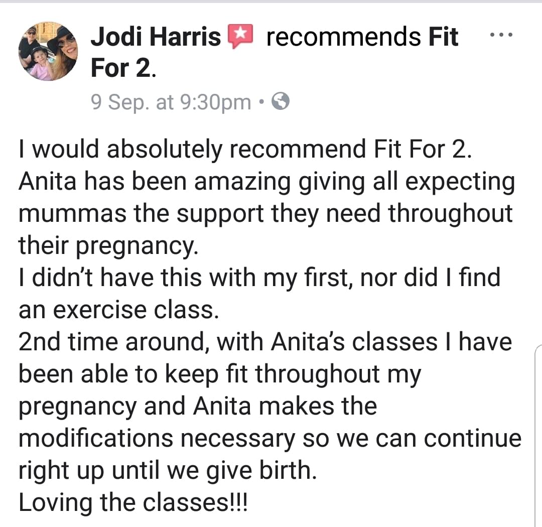542x527 pixels.
Task: Open Jodi Harris's profile picture
Action: tap(48, 51)
